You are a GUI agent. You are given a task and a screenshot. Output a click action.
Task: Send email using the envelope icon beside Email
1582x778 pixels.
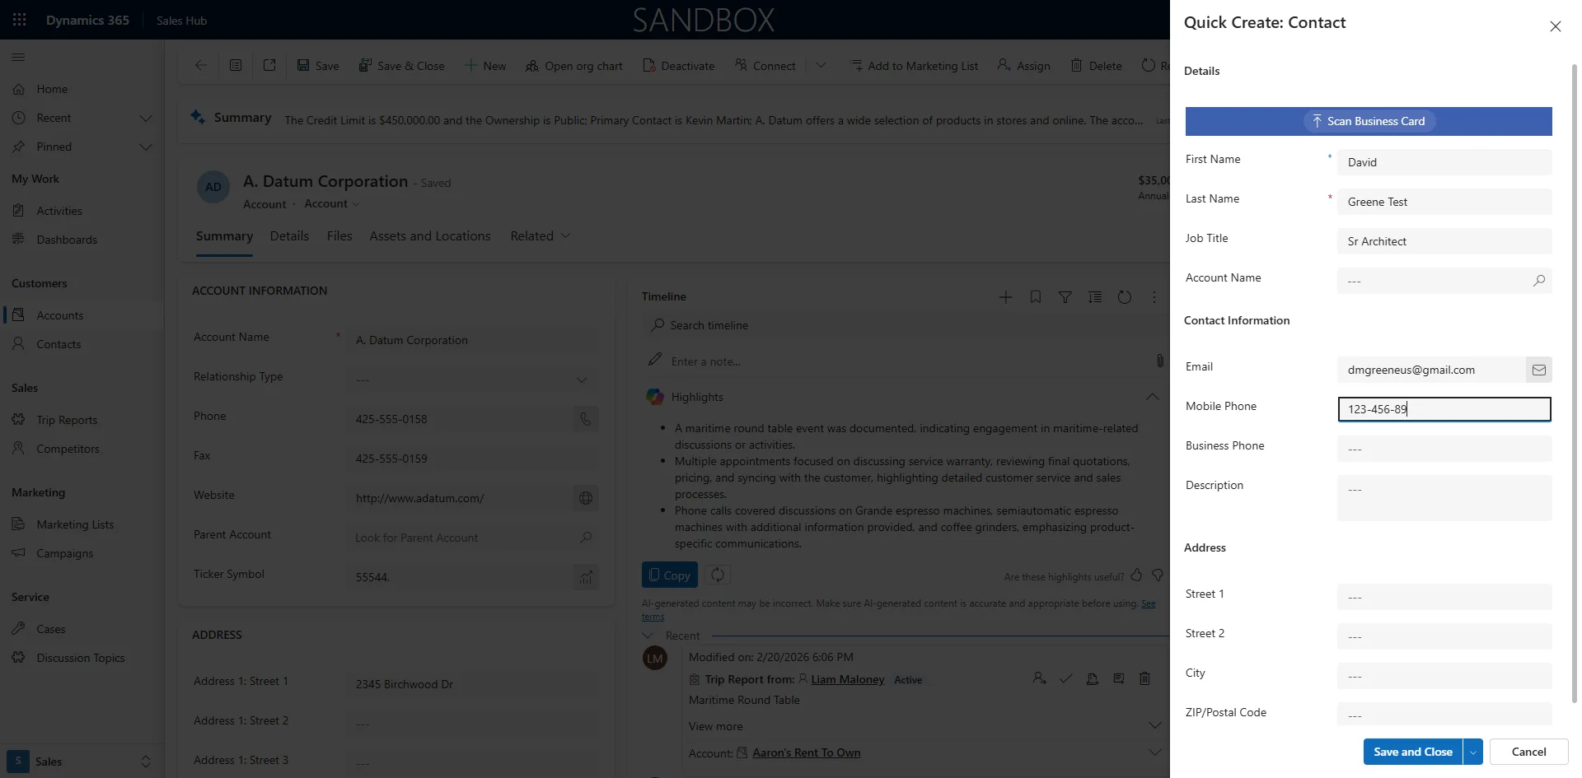(x=1539, y=370)
